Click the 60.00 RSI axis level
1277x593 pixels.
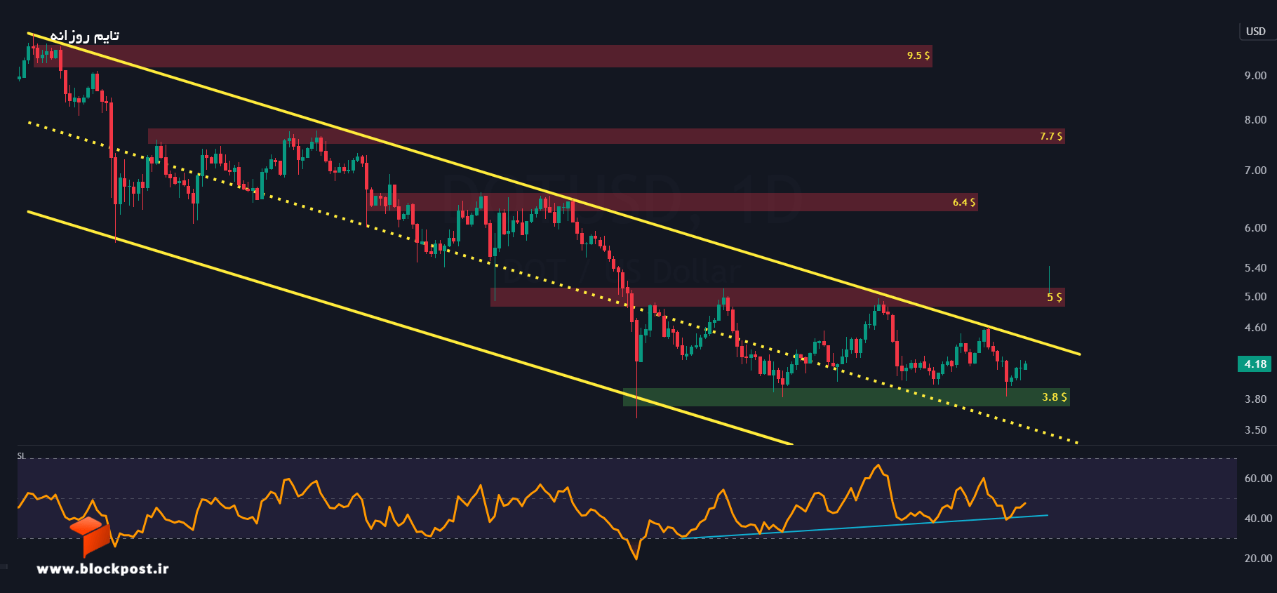[x=1258, y=479]
